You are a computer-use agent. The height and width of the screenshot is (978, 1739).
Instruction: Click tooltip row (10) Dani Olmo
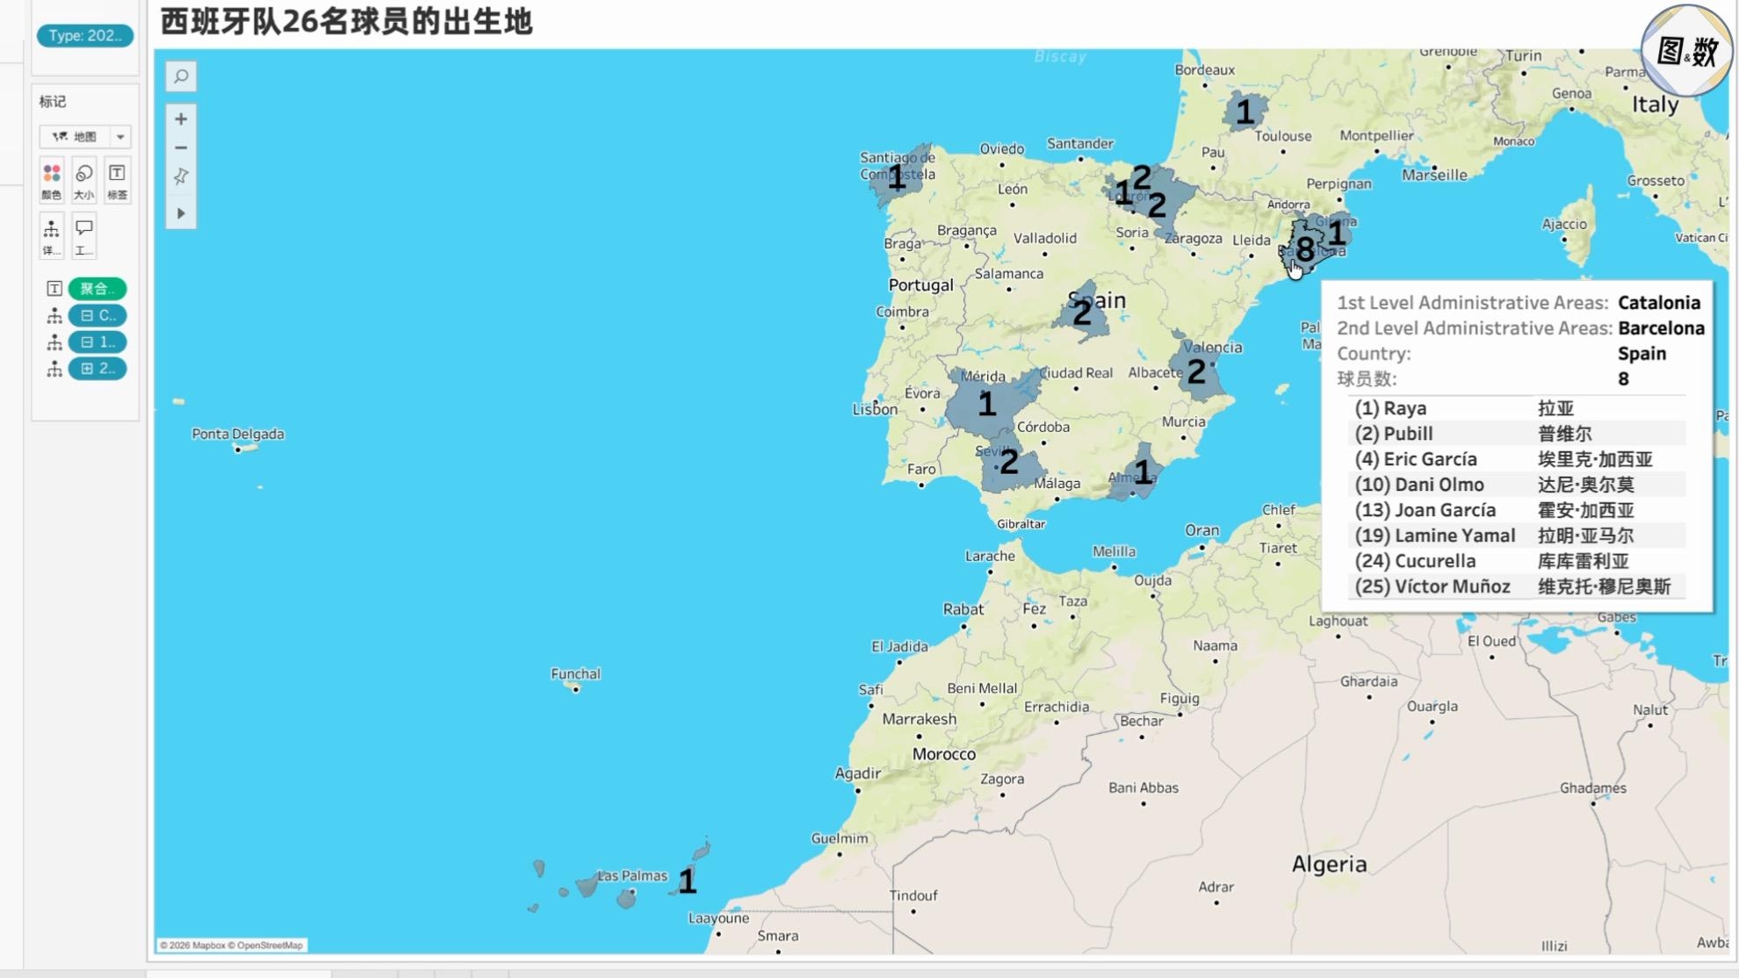[1516, 485]
